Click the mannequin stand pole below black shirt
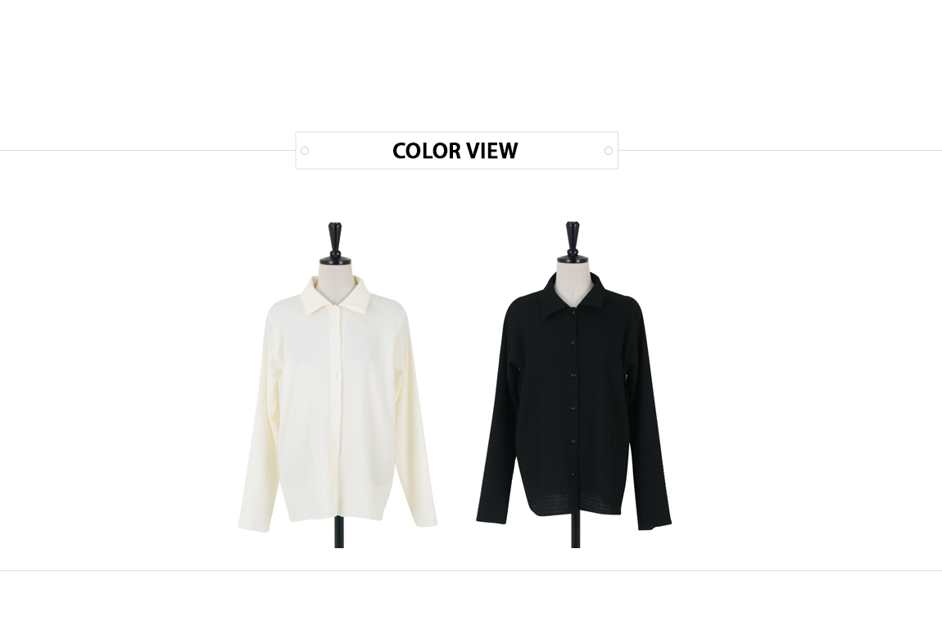The image size is (942, 626). (x=576, y=532)
